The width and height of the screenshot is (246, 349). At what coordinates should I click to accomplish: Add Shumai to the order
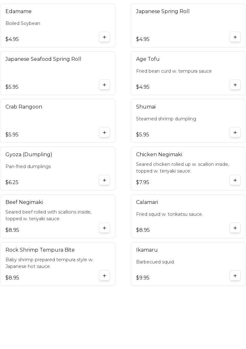(x=235, y=133)
